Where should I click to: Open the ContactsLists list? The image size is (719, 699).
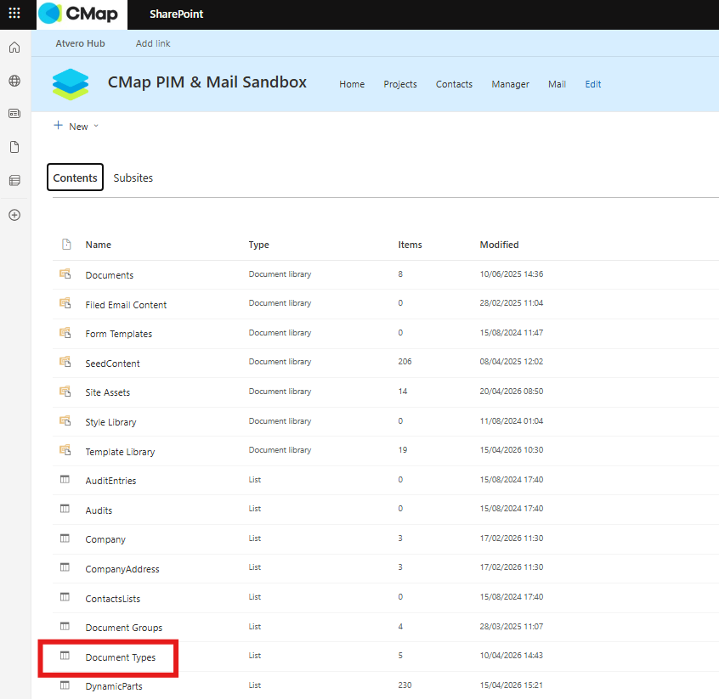[112, 599]
